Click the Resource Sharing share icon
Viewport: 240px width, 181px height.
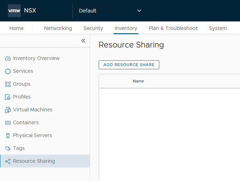click(8, 161)
